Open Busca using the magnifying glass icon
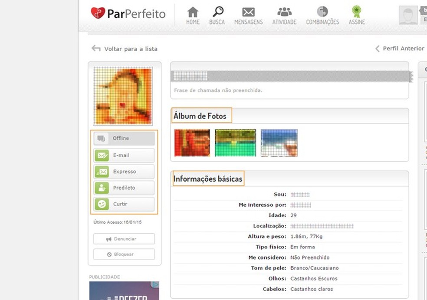The height and width of the screenshot is (300, 427). [x=217, y=14]
